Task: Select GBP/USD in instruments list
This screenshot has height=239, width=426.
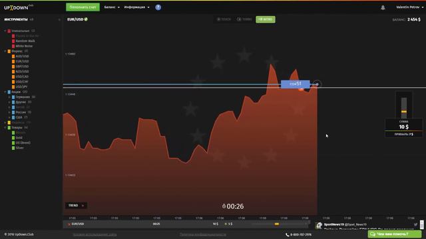Action: pyautogui.click(x=22, y=66)
